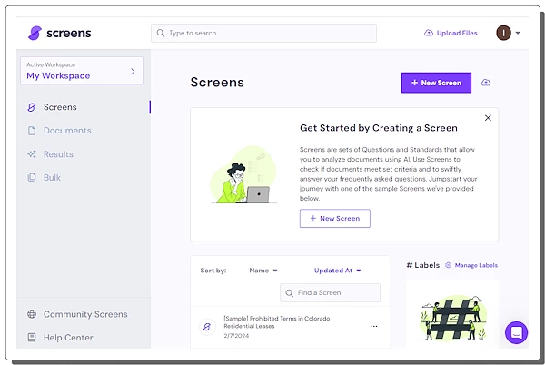Go to Documents in sidebar
This screenshot has height=365, width=545.
pyautogui.click(x=67, y=131)
